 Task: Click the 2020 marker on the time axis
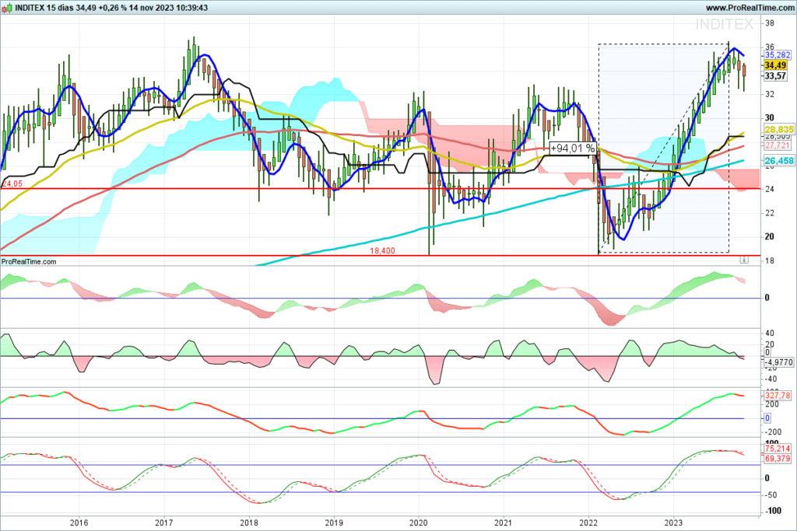418,522
